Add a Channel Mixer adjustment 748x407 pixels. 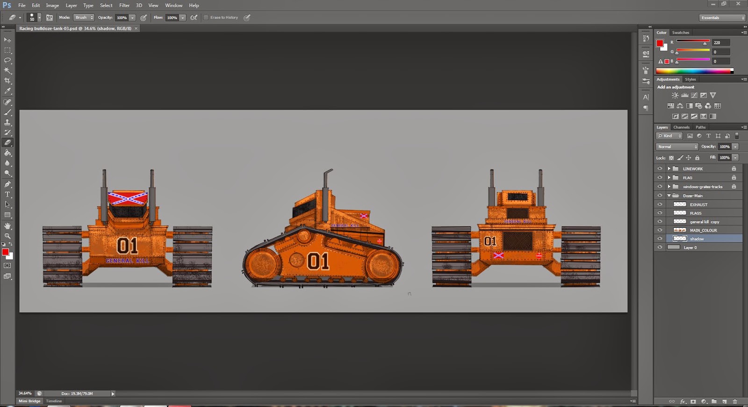point(708,106)
